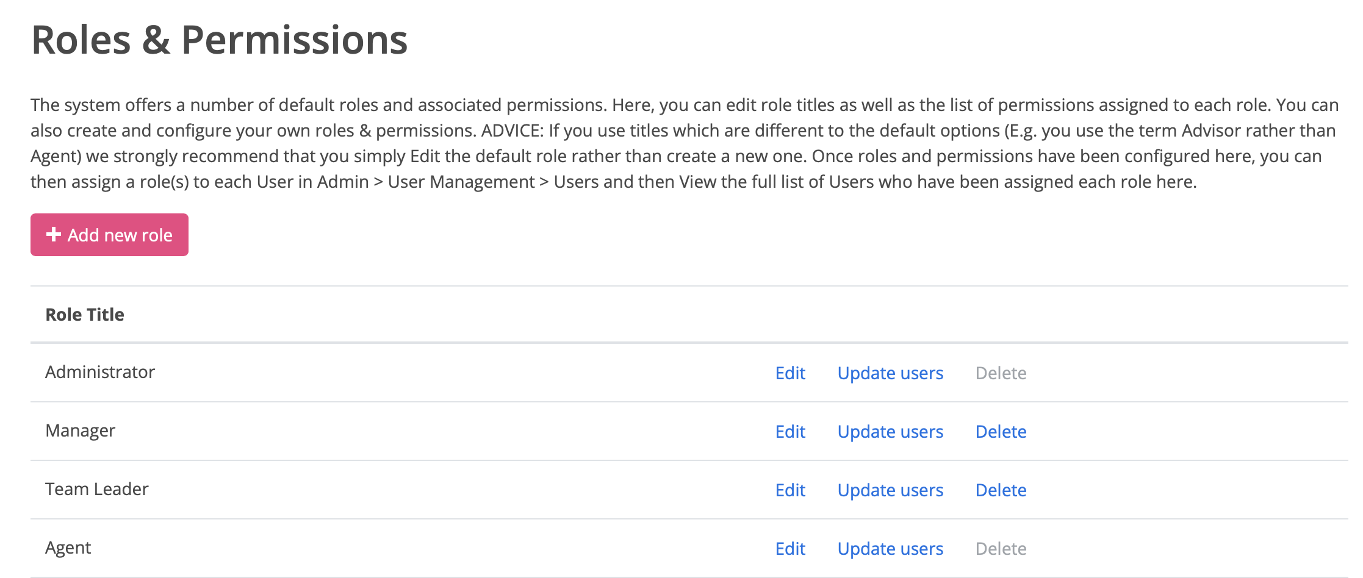
Task: Edit the Administrator role
Action: click(x=790, y=373)
